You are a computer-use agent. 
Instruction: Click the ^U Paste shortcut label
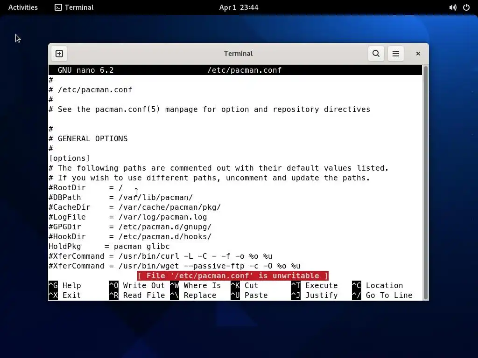tap(249, 295)
